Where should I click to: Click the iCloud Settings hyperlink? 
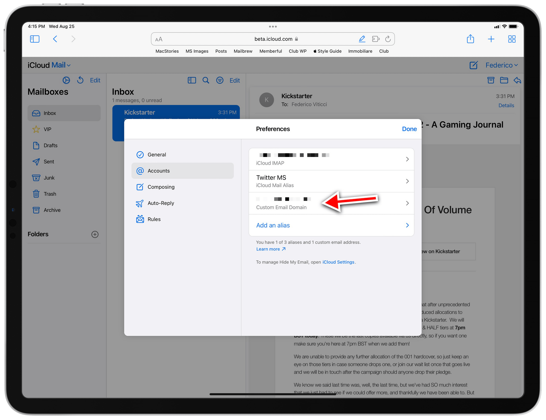coord(338,262)
